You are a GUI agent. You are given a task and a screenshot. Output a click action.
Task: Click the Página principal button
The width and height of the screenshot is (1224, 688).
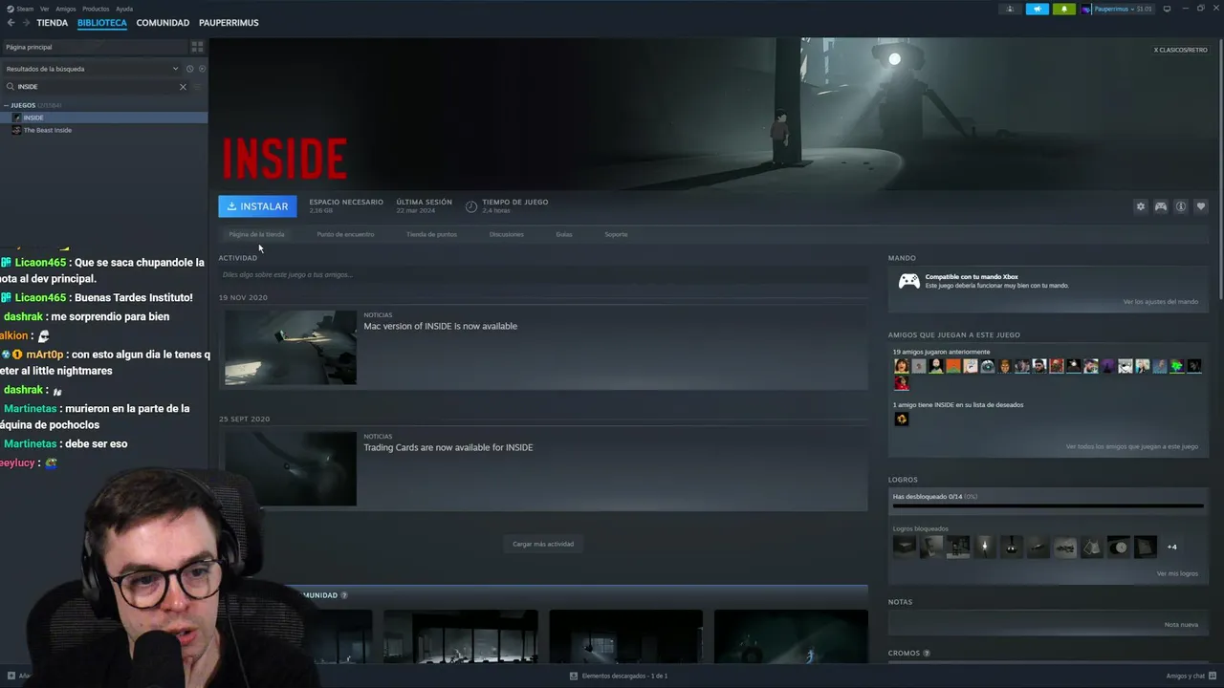click(94, 47)
